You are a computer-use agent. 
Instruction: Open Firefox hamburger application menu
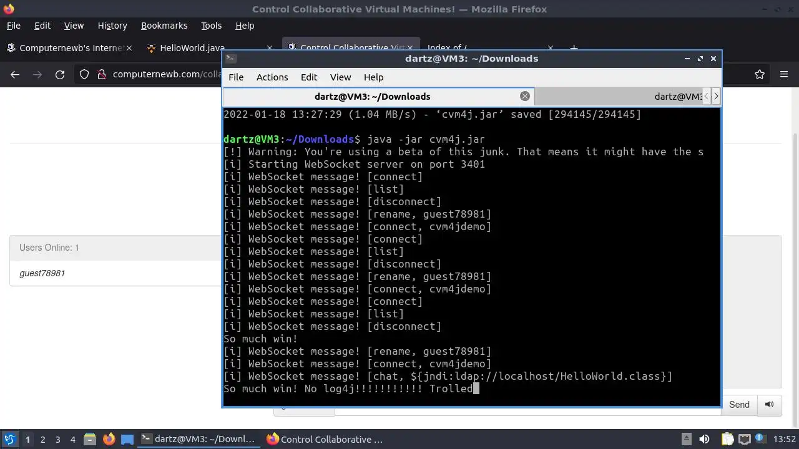pos(784,74)
